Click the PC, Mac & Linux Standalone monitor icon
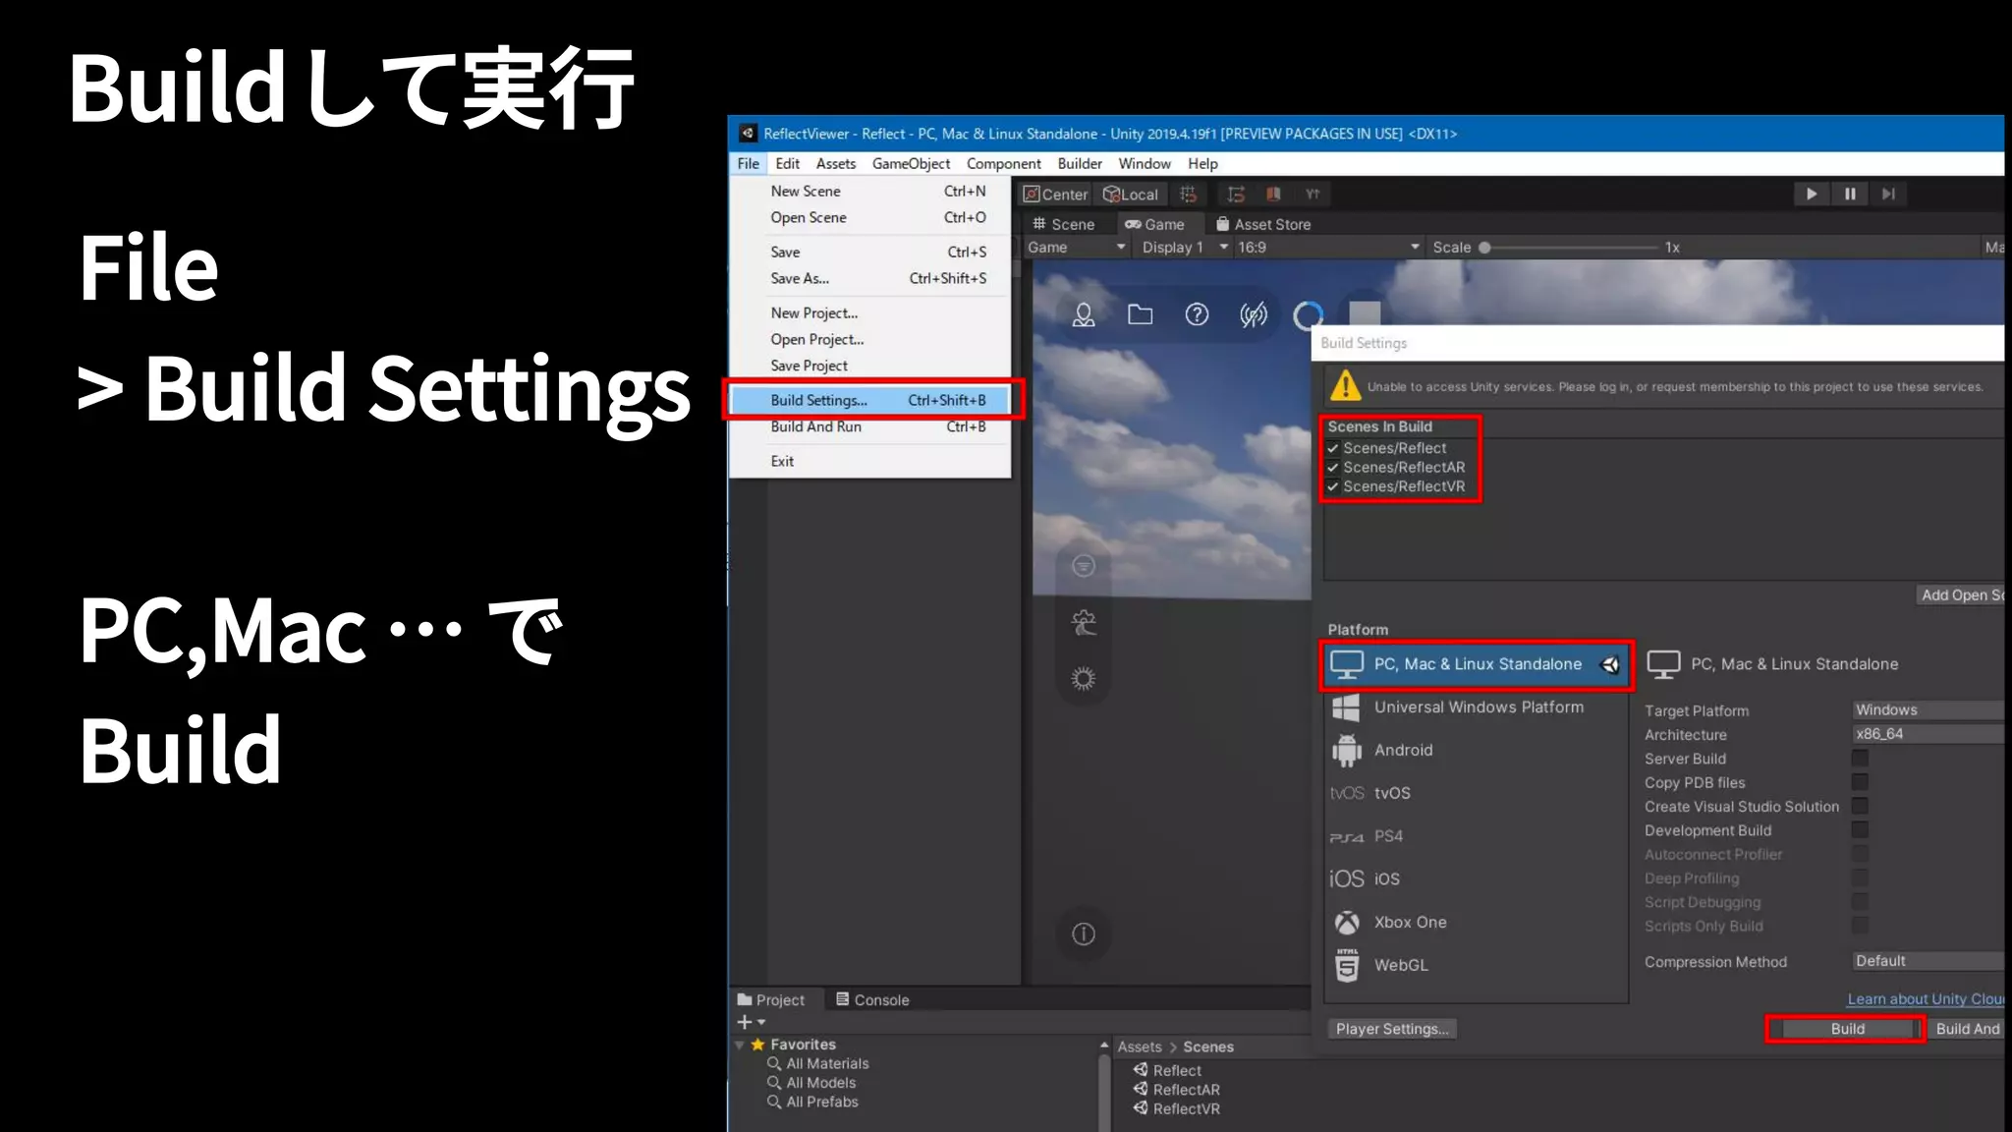This screenshot has width=2012, height=1132. coord(1347,664)
